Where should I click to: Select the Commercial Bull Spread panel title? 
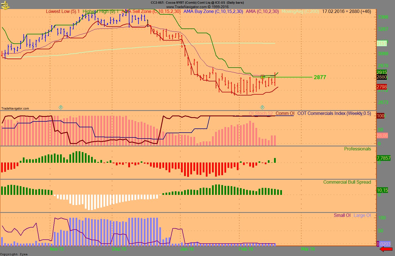[x=347, y=182]
